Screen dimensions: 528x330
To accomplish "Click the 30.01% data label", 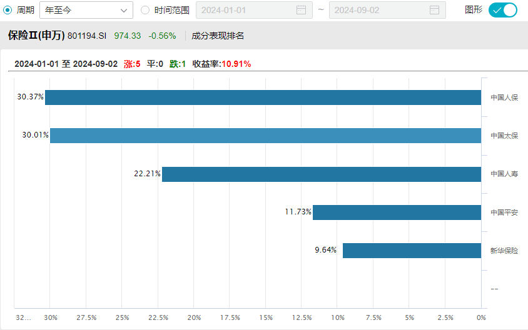I will (36, 135).
